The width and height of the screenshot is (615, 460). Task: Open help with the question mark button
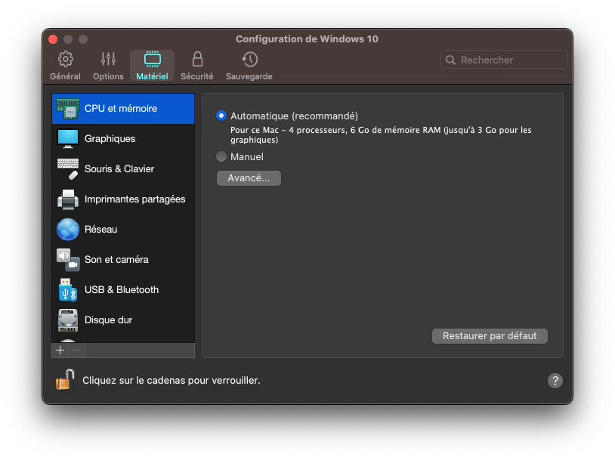(x=555, y=381)
